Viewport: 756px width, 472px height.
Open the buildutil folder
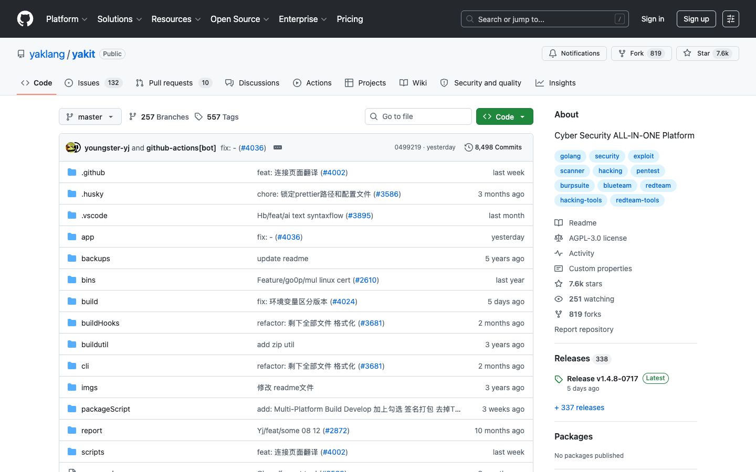click(x=95, y=345)
